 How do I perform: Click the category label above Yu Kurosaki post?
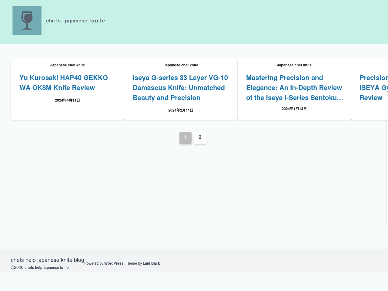point(68,65)
